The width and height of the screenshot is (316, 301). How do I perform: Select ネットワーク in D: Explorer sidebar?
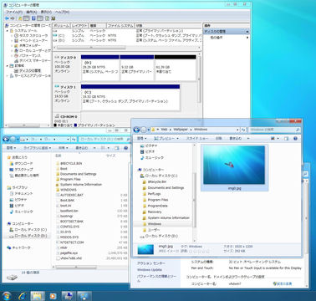[x=18, y=247]
